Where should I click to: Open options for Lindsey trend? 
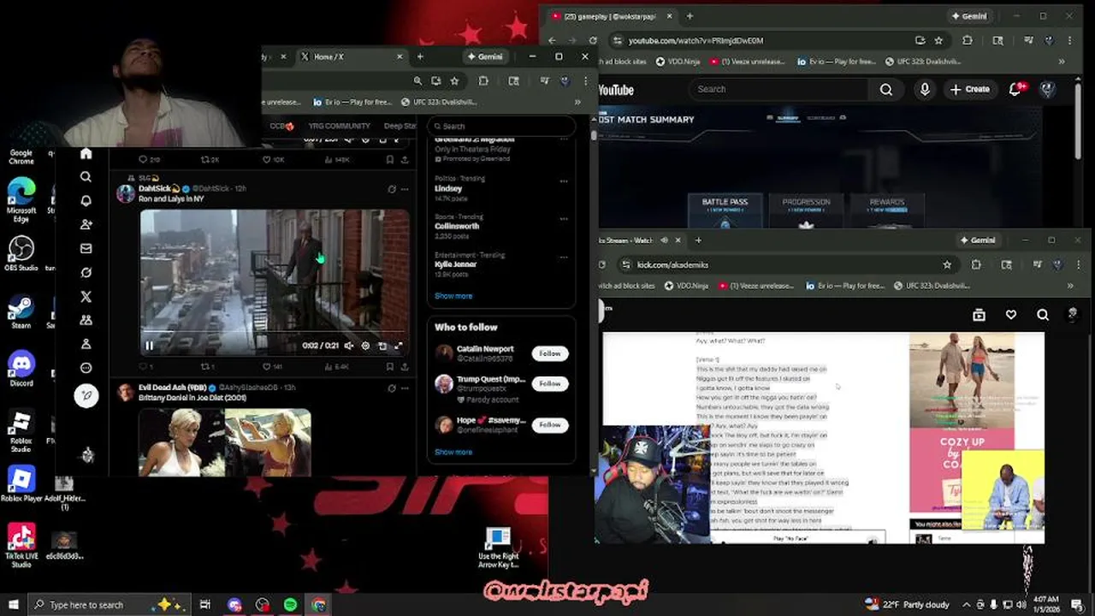point(564,181)
